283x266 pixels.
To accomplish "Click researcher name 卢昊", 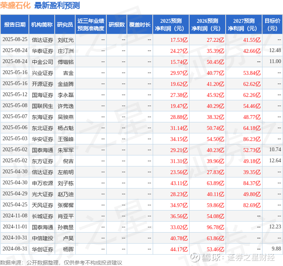I will (68, 238).
